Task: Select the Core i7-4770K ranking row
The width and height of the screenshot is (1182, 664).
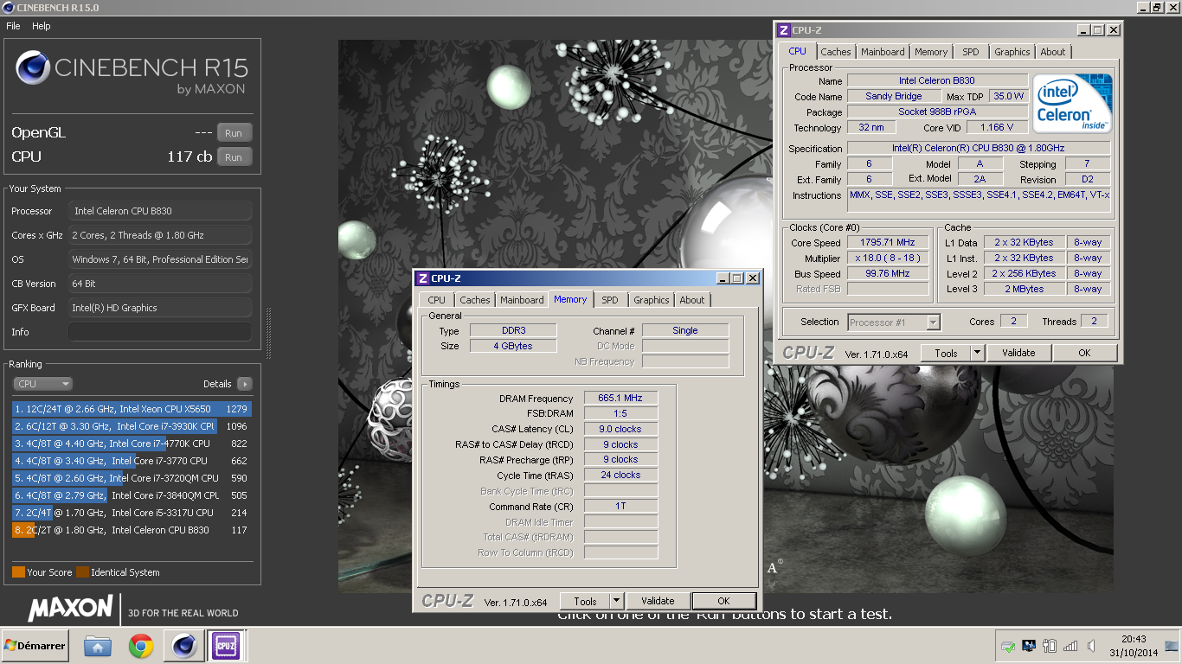Action: tap(131, 444)
